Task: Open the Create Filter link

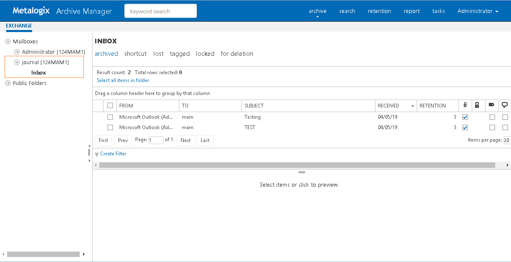Action: click(x=113, y=154)
